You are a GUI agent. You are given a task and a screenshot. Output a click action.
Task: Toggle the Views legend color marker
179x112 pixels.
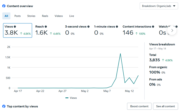coord(67,98)
